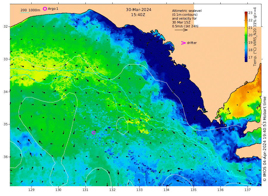Screen dimensions: 268x196
Task: Click the IMOS copyright Hobart time stamp
Action: tap(265, 139)
